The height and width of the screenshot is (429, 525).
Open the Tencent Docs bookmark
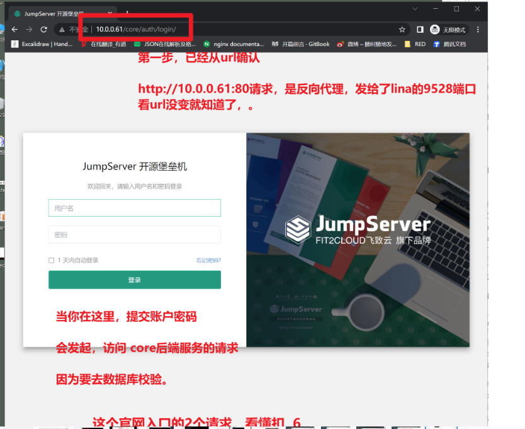point(449,44)
